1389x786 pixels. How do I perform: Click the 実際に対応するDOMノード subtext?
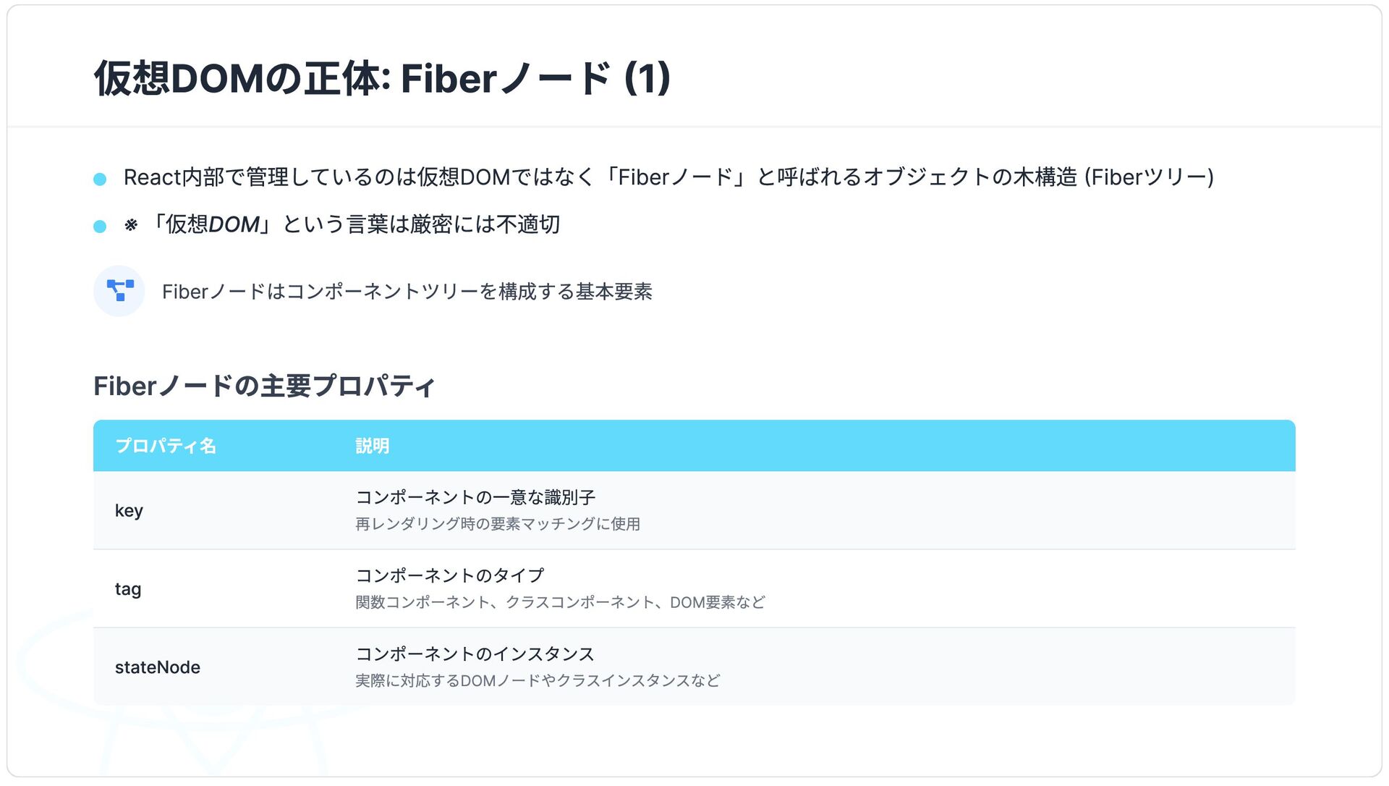pyautogui.click(x=538, y=680)
